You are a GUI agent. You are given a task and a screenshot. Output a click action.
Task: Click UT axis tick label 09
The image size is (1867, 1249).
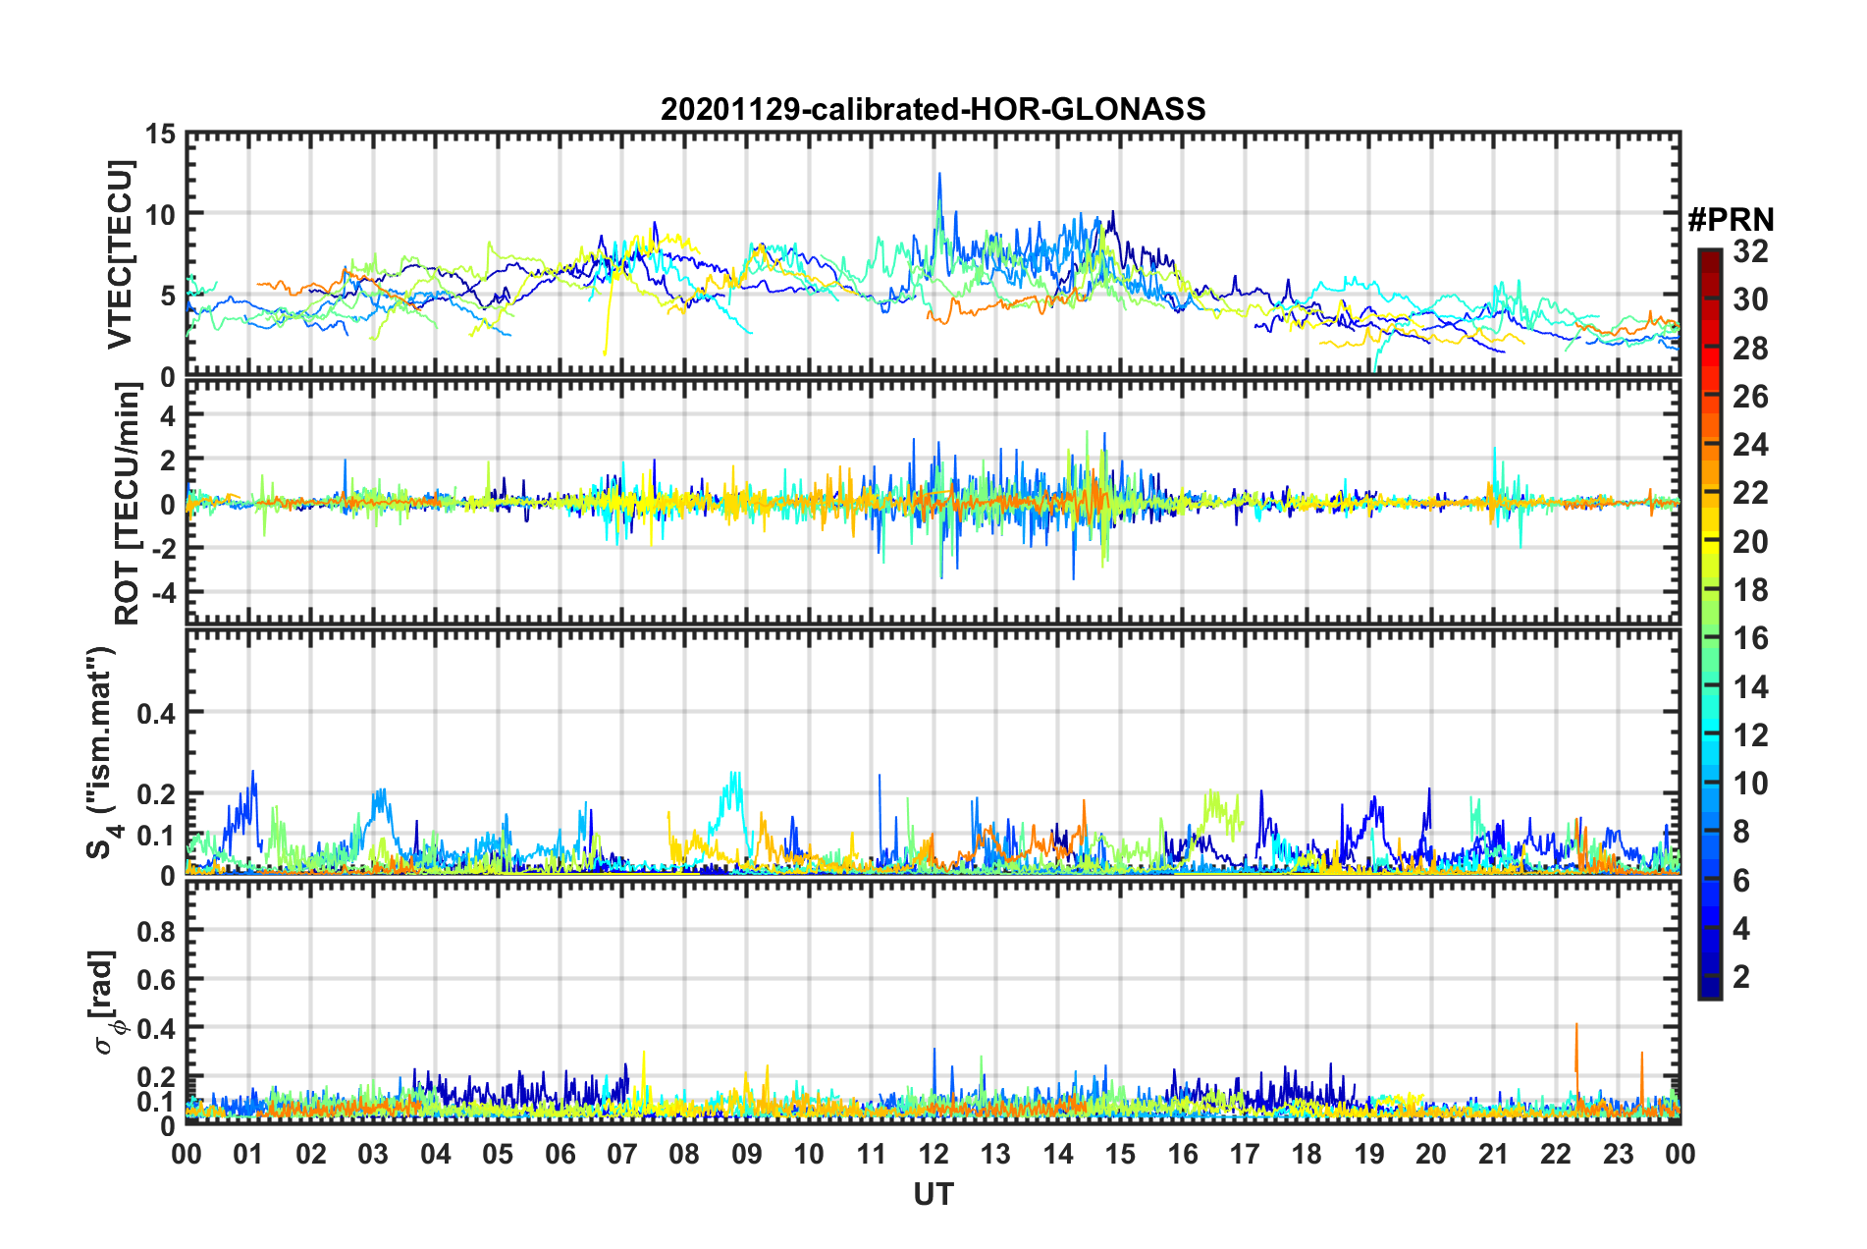747,1154
